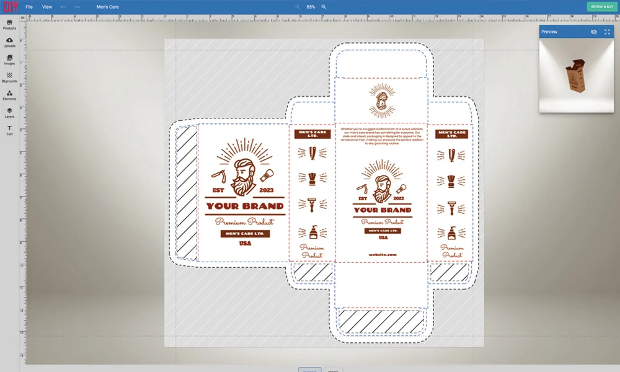Open the Elements panel
Image resolution: width=620 pixels, height=372 pixels.
(9, 96)
